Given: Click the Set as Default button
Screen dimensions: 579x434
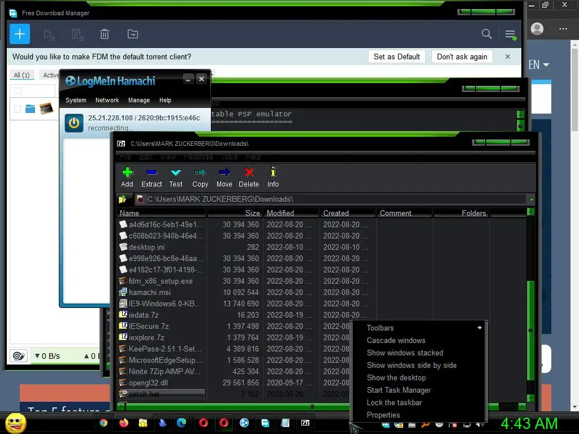Looking at the screenshot, I should pos(396,57).
